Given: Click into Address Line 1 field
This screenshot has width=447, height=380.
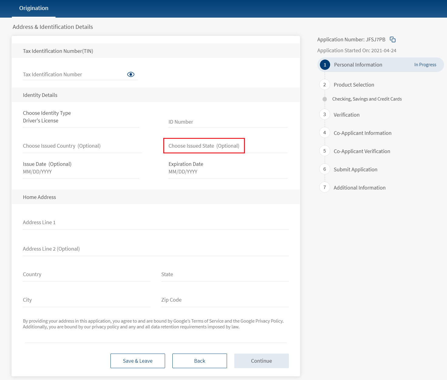Looking at the screenshot, I should pyautogui.click(x=155, y=223).
